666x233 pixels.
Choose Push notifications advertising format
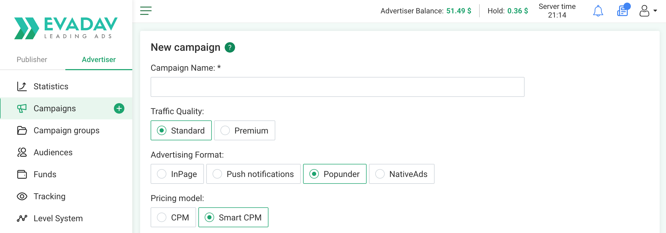tap(253, 174)
